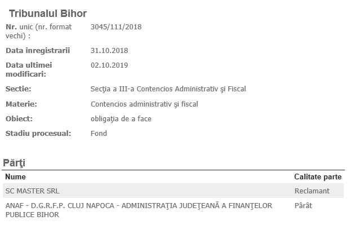Click last modification date 02.10.2019
The height and width of the screenshot is (225, 350).
click(x=109, y=65)
